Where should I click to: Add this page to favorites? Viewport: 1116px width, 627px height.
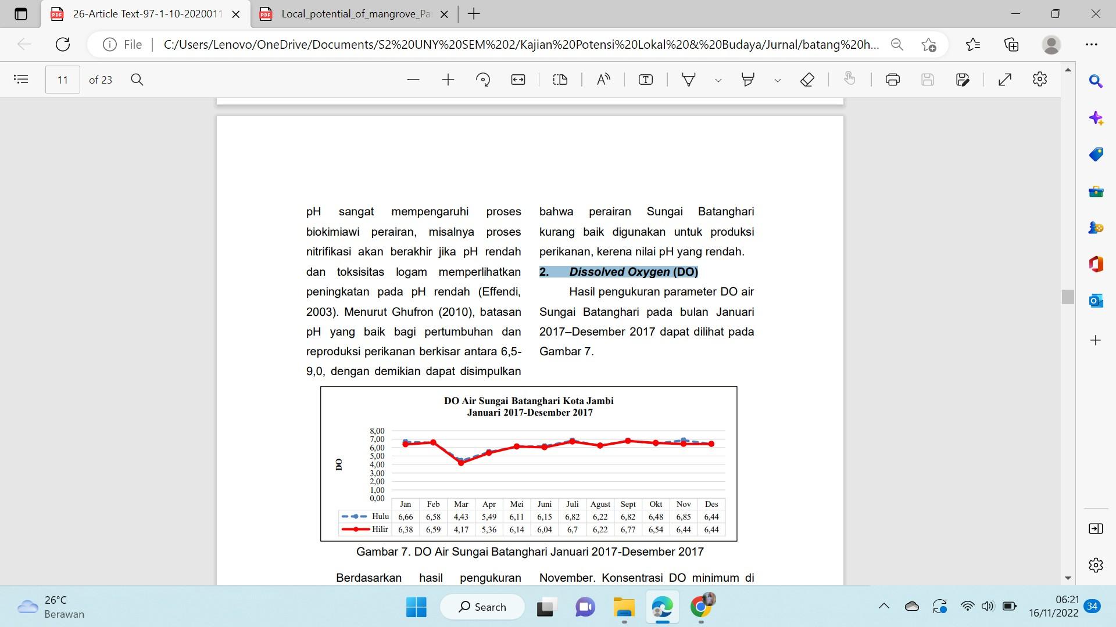click(929, 45)
